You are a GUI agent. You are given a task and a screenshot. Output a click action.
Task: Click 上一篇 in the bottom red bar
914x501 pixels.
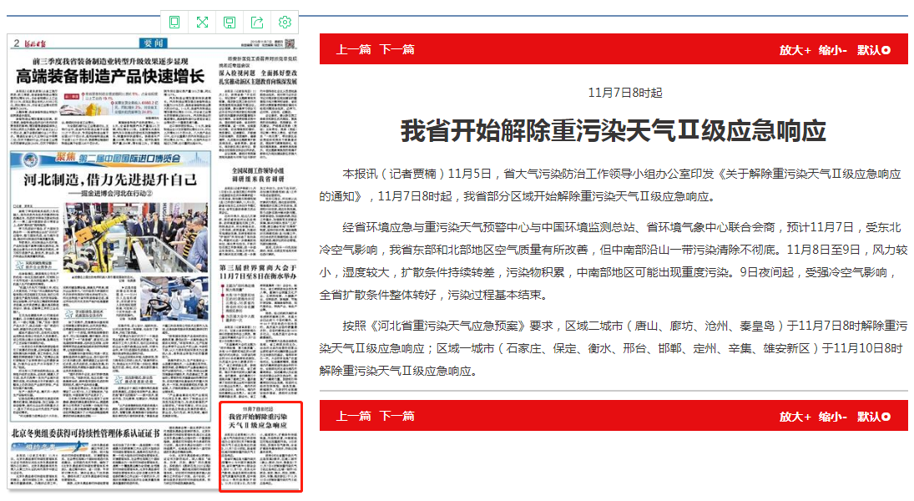click(x=353, y=416)
